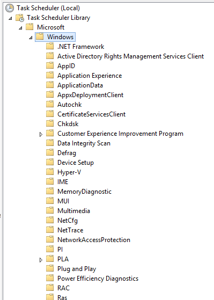The image size is (214, 300).
Task: Select Task Scheduler (Local) root
Action: (x=48, y=8)
